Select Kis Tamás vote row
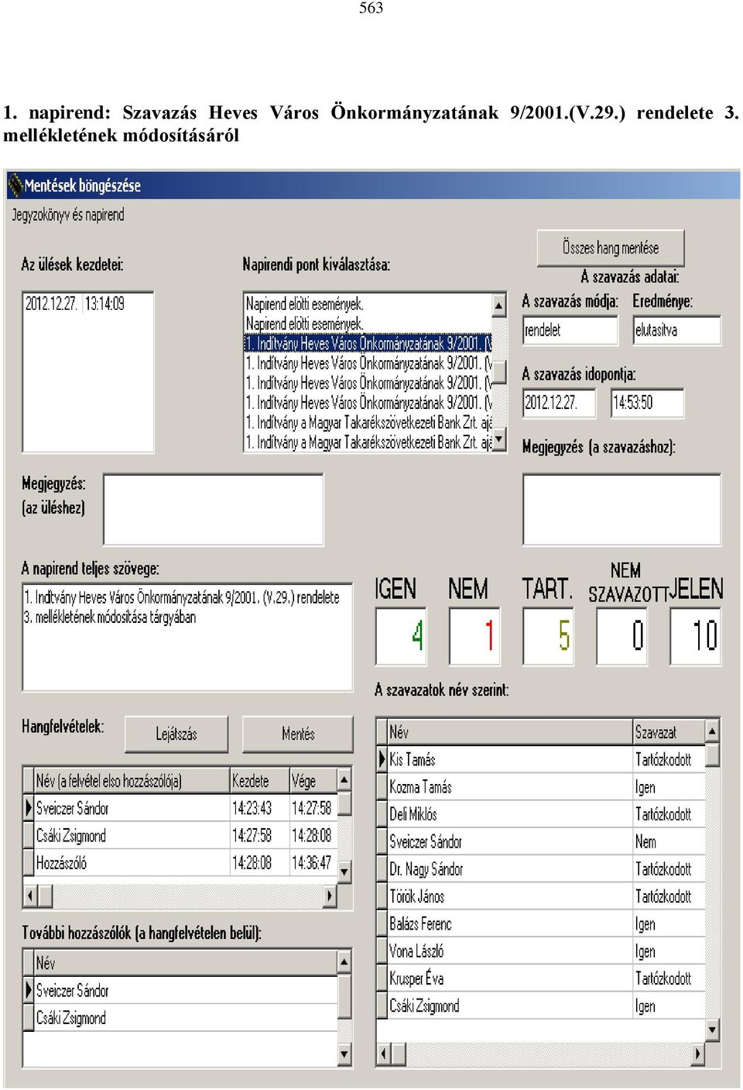The height and width of the screenshot is (1090, 743). [546, 760]
